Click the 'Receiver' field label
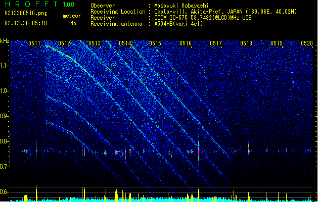 click(103, 18)
